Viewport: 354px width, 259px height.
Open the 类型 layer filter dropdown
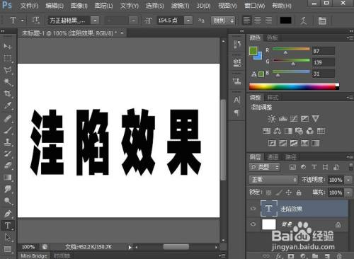264,167
